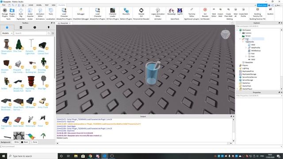Open Localization Tools

tap(51, 11)
